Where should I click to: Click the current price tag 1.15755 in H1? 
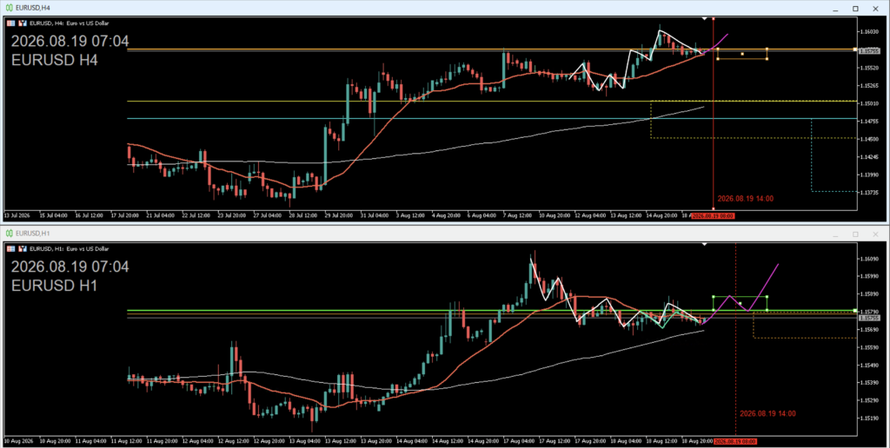pos(869,318)
